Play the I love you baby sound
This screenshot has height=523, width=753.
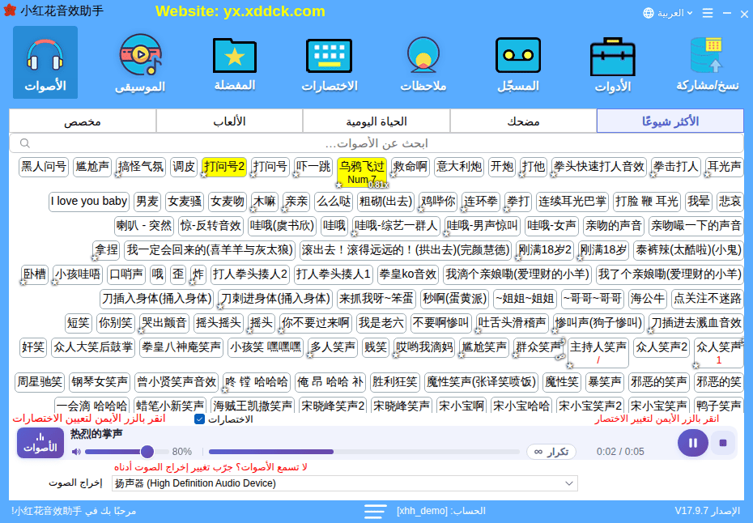coord(89,202)
